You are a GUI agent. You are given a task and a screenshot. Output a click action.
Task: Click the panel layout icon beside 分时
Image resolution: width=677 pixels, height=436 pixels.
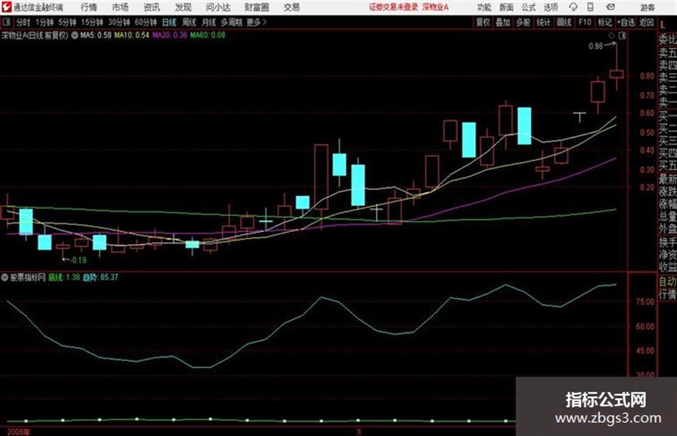pyautogui.click(x=6, y=22)
